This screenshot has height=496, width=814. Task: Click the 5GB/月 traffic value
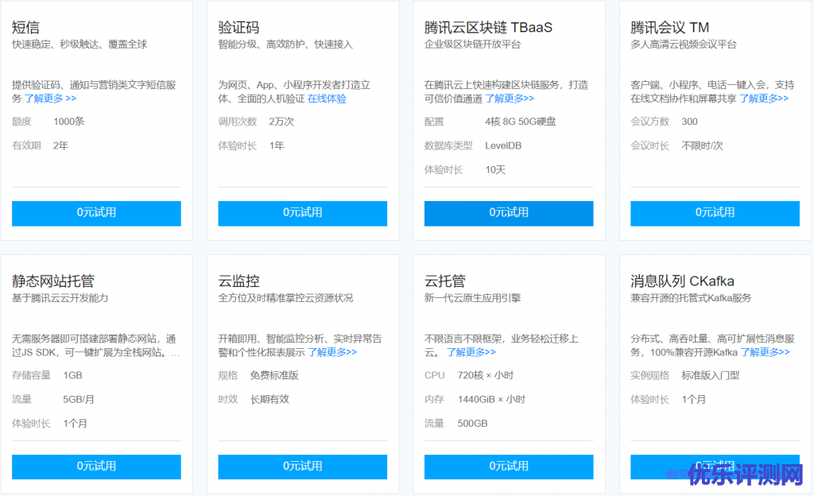(79, 400)
